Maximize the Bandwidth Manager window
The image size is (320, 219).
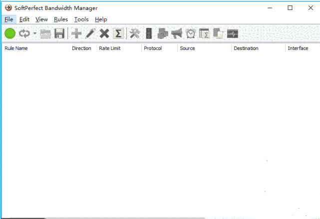290,8
